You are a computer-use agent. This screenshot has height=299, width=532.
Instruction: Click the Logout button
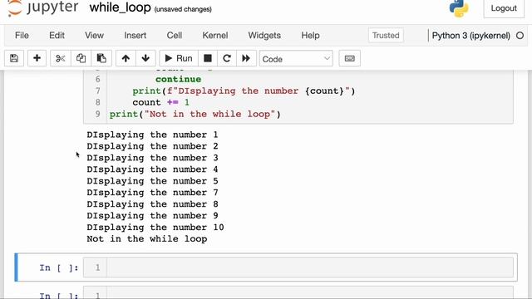504,8
